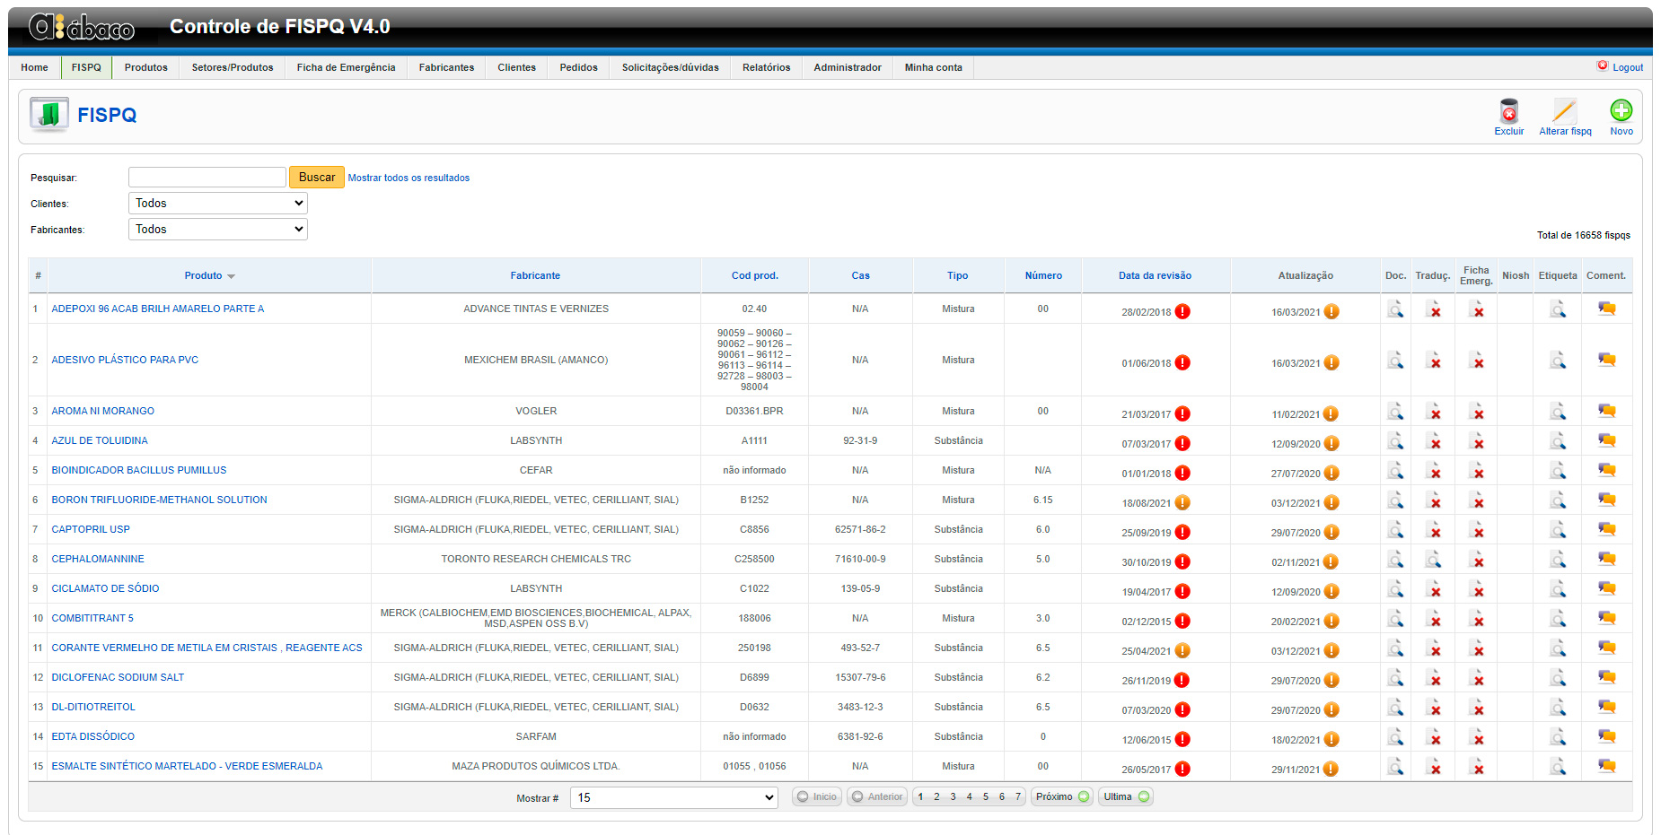Open the Minha conta menu
Screen dimensions: 1661x835
point(934,67)
